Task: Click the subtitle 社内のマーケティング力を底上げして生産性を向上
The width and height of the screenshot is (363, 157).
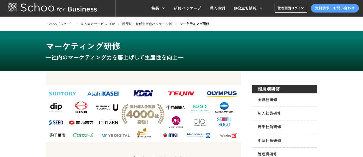Action: [x=115, y=57]
